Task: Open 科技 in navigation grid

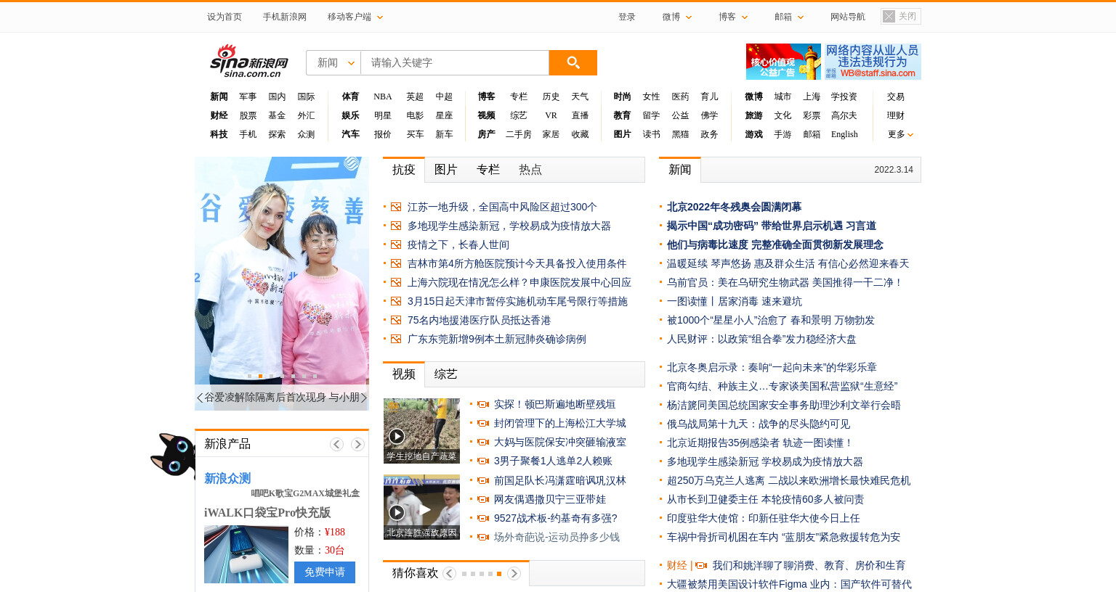Action: pyautogui.click(x=219, y=134)
